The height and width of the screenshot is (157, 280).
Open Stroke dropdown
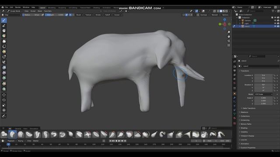pyautogui.click(x=99, y=15)
